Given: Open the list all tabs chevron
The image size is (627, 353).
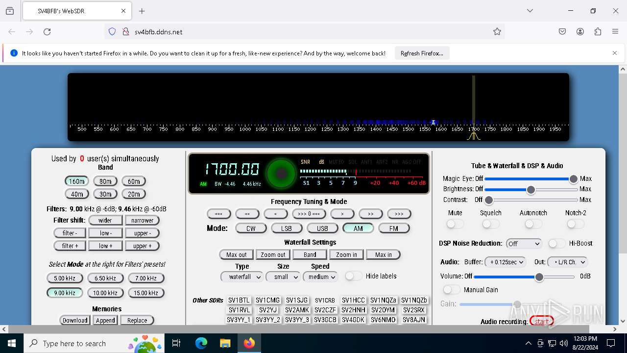Looking at the screenshot, I should [530, 11].
